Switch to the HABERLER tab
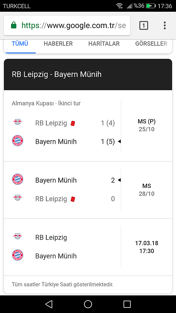 pyautogui.click(x=58, y=43)
